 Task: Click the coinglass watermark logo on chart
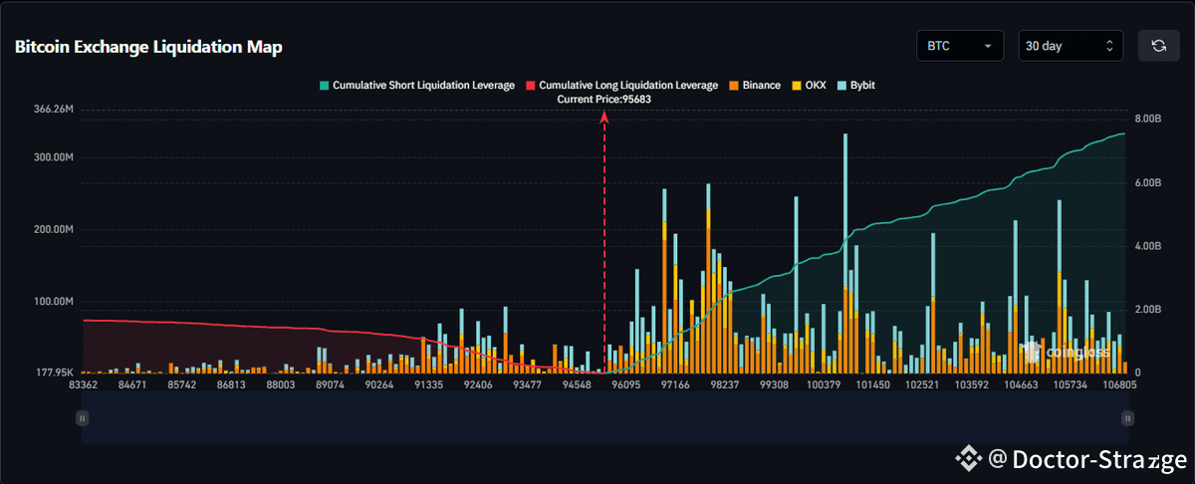click(1054, 351)
